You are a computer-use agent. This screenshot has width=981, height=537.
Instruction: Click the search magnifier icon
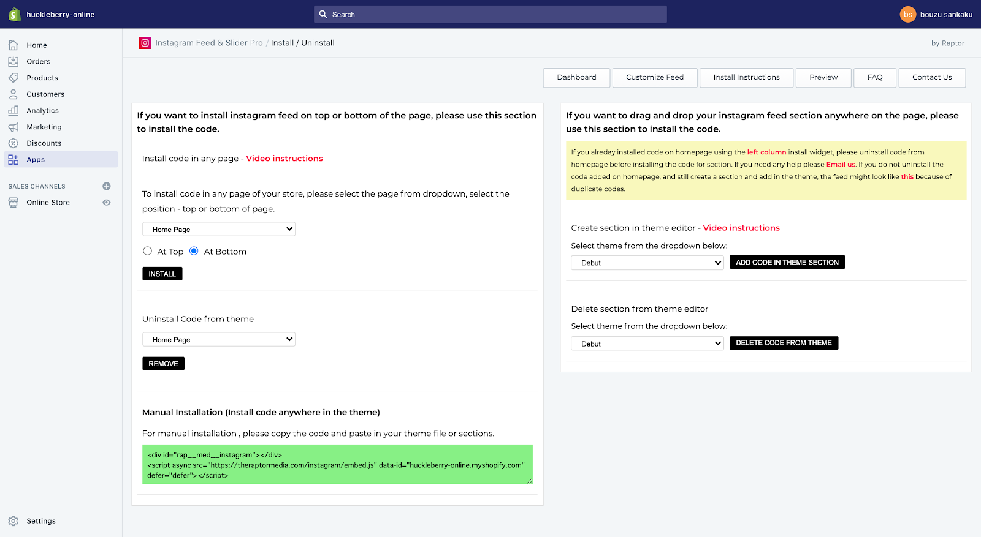[x=323, y=14]
